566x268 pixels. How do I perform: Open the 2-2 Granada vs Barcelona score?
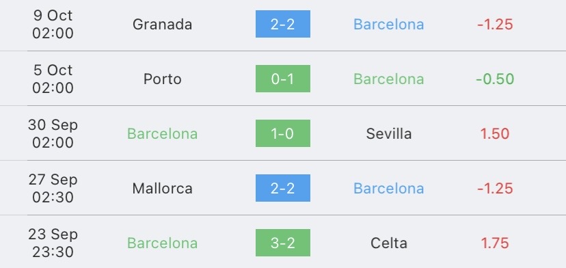coord(282,24)
